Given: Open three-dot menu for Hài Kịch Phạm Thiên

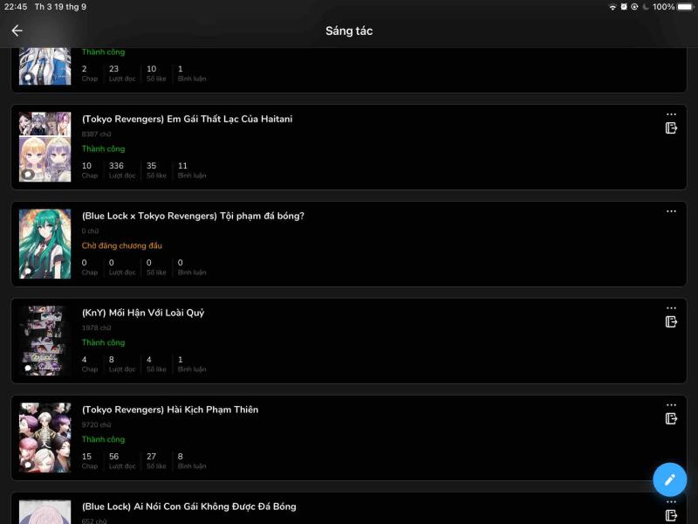Looking at the screenshot, I should click(x=671, y=405).
